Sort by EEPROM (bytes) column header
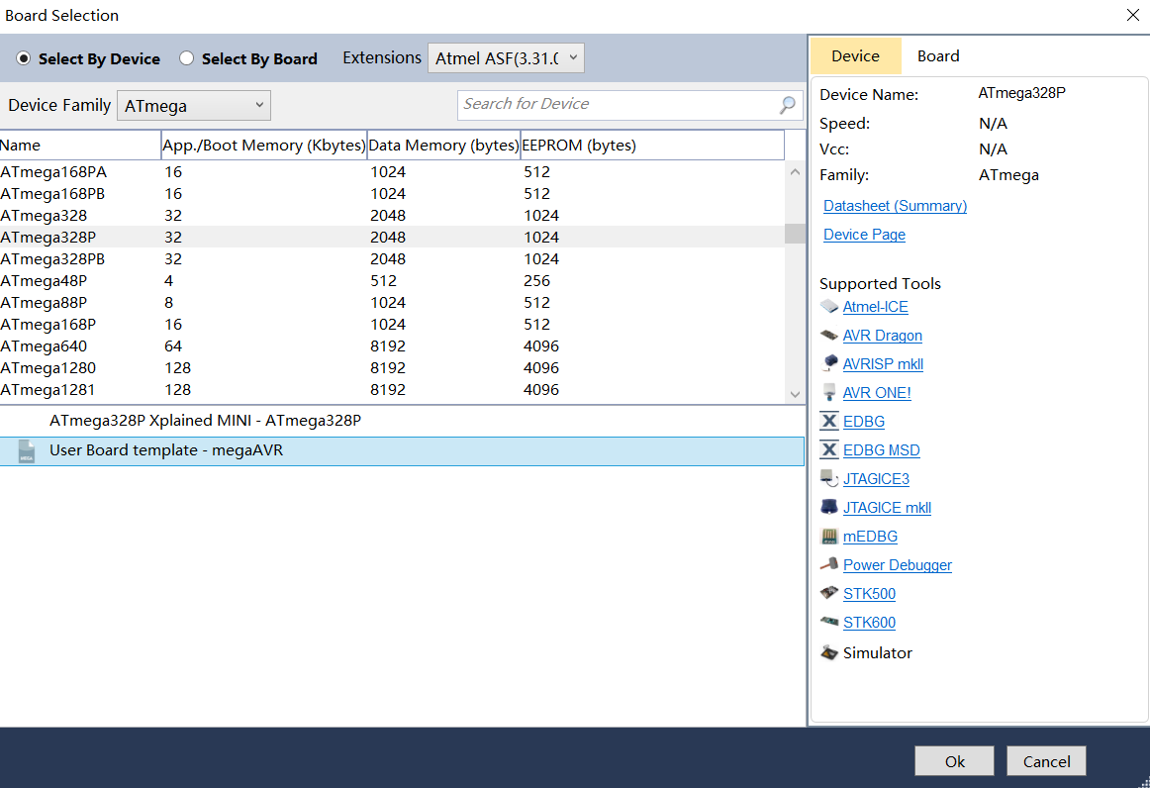The width and height of the screenshot is (1150, 788). 653,146
